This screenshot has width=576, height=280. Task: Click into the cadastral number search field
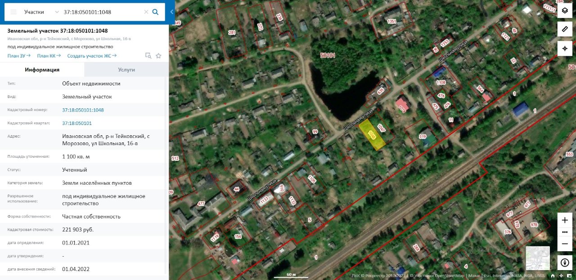(x=103, y=12)
